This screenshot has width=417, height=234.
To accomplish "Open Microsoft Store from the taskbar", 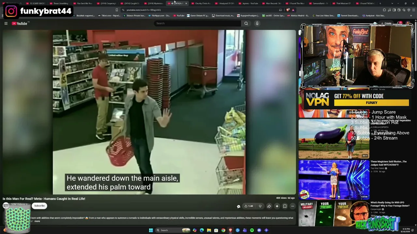I will click(216, 230).
